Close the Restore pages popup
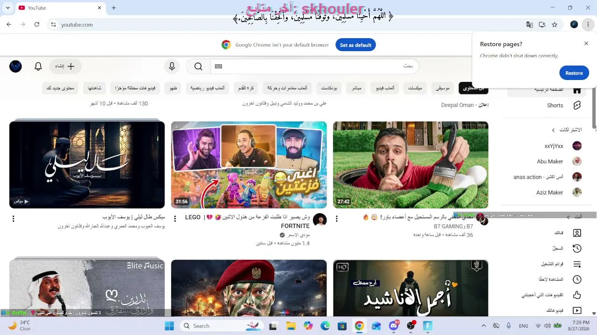 click(586, 44)
